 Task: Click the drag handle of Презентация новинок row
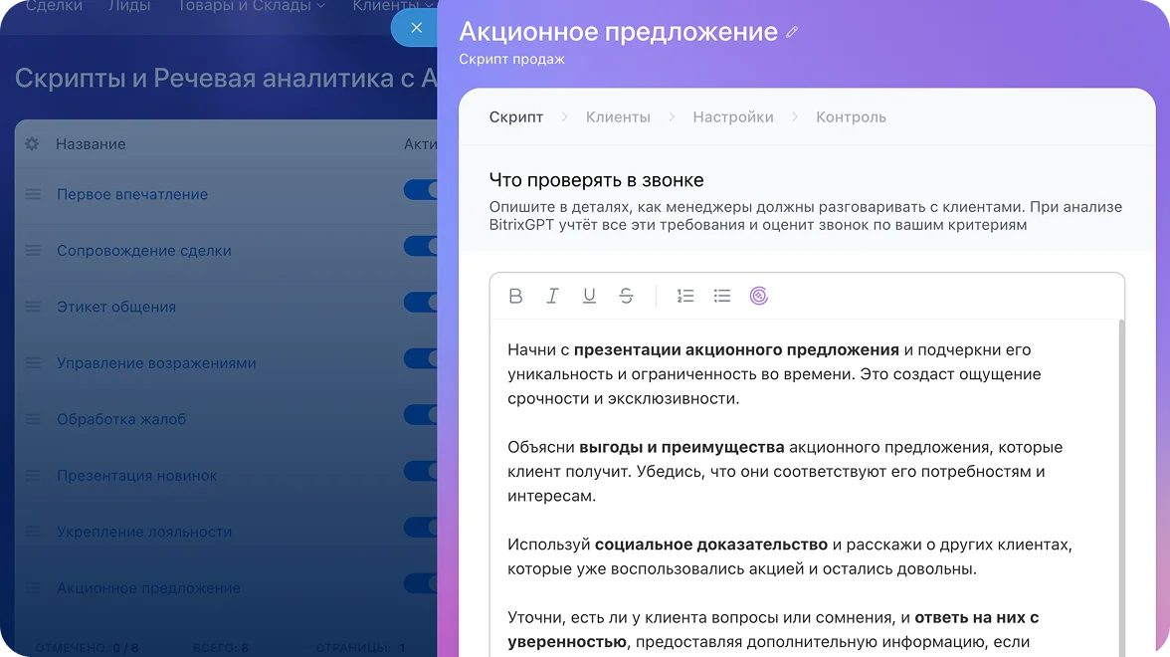(x=33, y=476)
